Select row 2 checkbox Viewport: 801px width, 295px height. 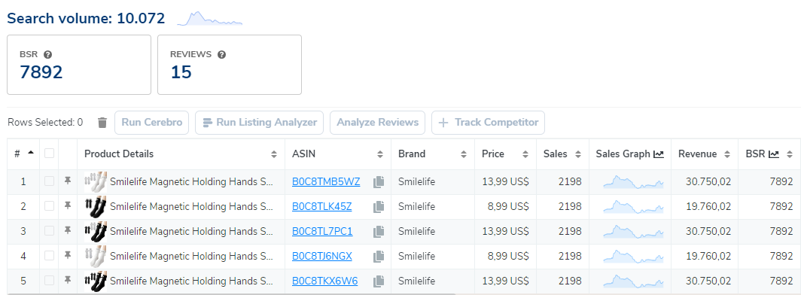(49, 206)
